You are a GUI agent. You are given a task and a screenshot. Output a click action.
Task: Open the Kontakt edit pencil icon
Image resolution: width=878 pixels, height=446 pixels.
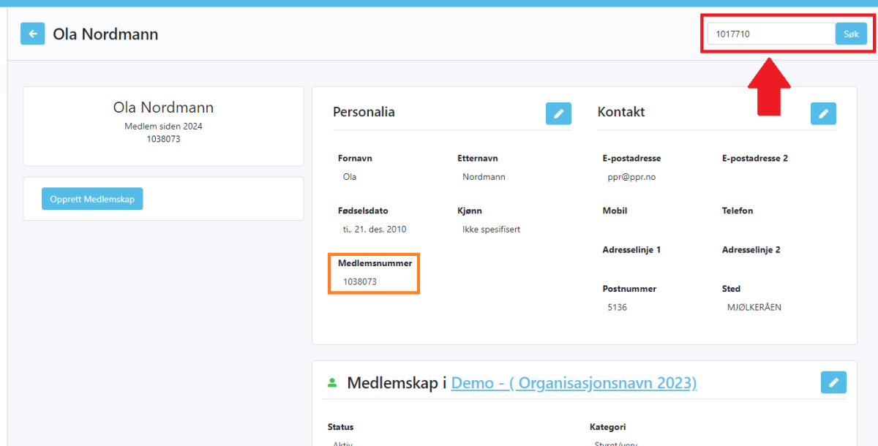823,113
